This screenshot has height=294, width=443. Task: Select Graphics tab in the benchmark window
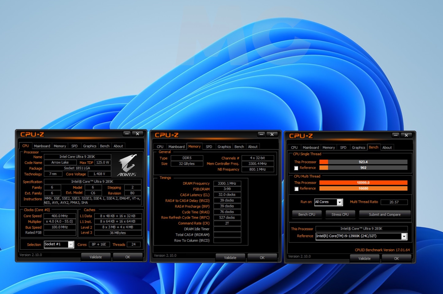(x=358, y=148)
